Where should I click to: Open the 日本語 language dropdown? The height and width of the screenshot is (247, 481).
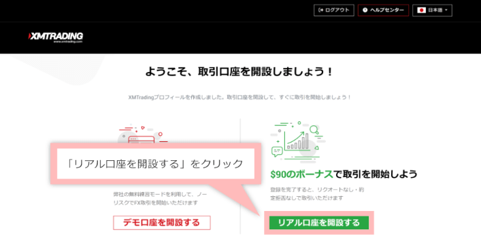(432, 10)
